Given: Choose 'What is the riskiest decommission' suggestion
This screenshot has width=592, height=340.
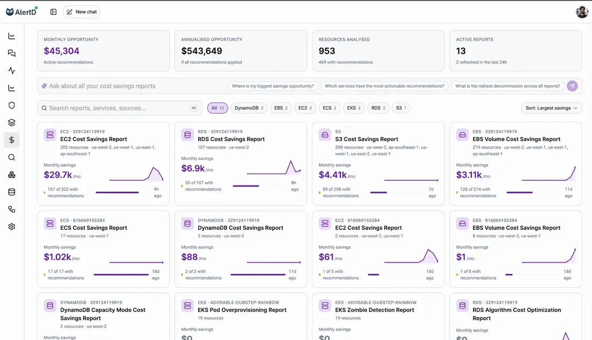Looking at the screenshot, I should click(508, 86).
